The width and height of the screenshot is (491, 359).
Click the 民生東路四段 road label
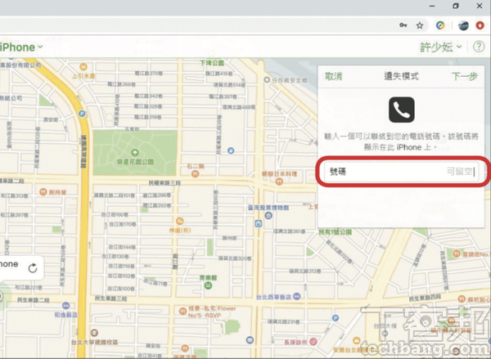click(x=425, y=298)
